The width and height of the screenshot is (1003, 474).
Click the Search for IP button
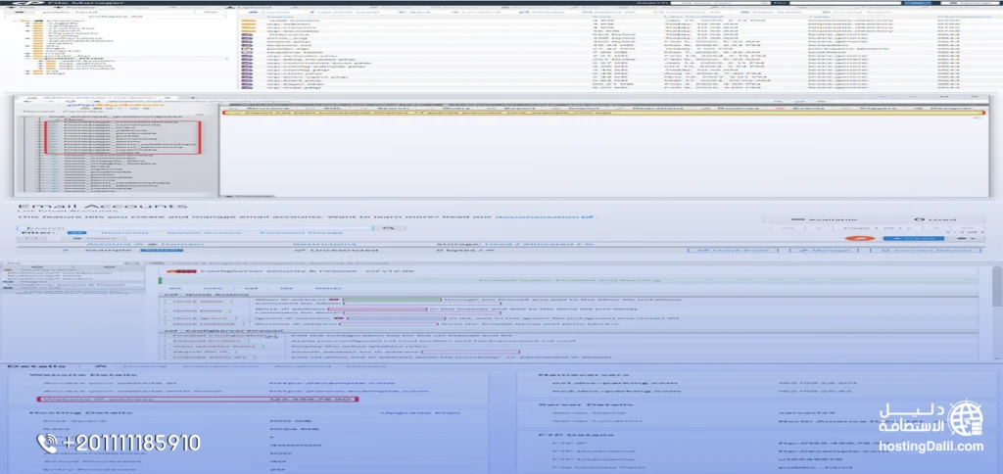coord(198,352)
